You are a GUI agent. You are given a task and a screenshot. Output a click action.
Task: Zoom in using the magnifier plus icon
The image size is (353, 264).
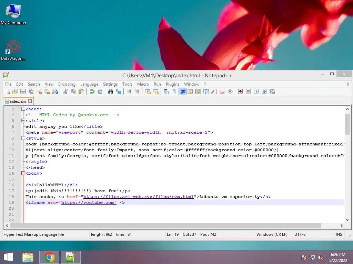[129, 91]
